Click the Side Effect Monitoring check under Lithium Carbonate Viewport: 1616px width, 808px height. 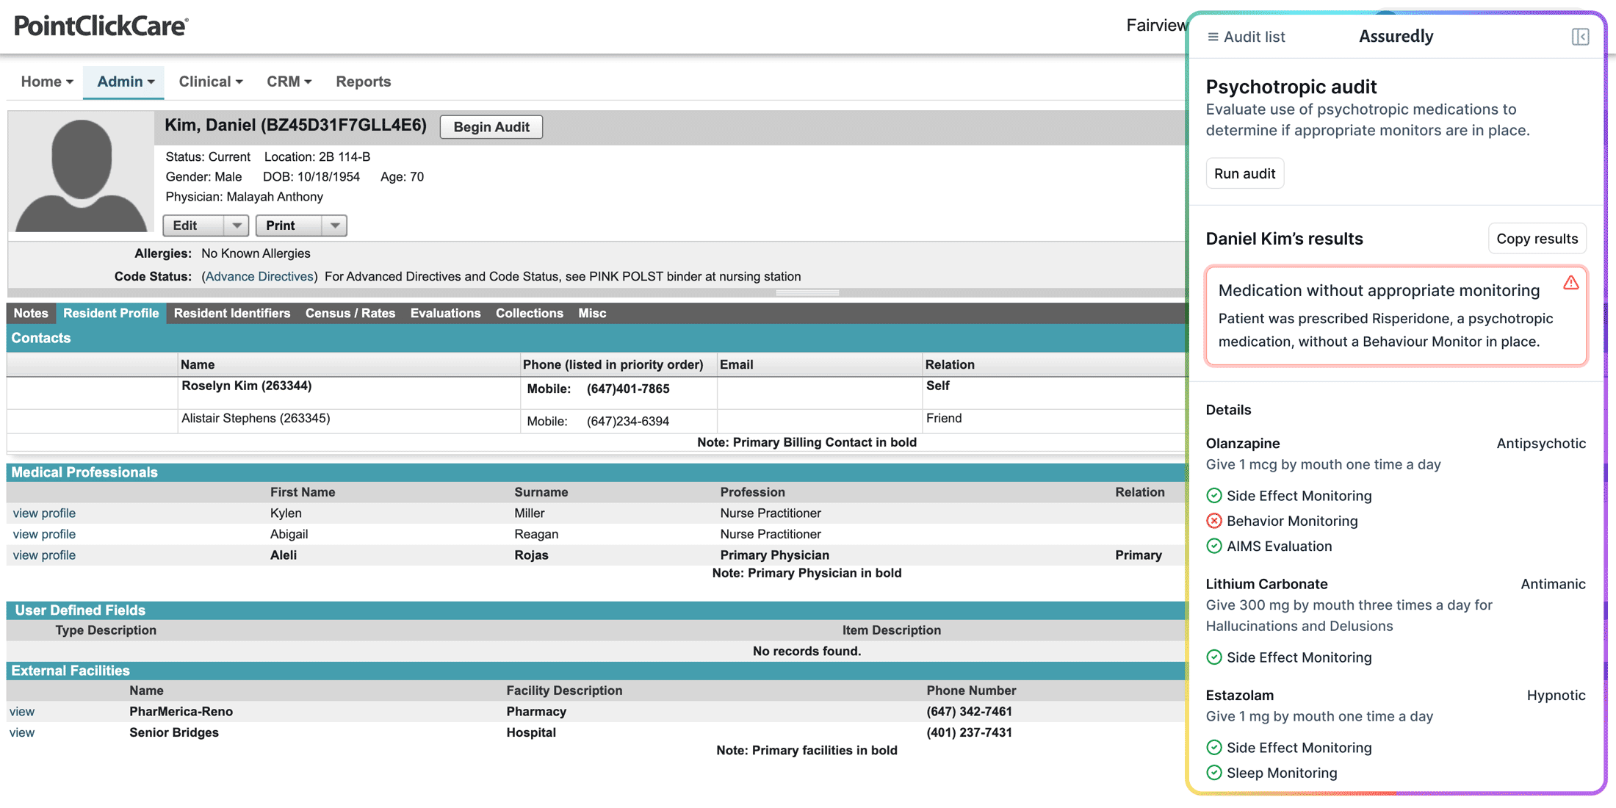coord(1213,657)
